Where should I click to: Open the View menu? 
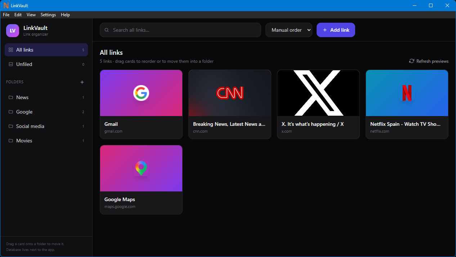pos(31,15)
